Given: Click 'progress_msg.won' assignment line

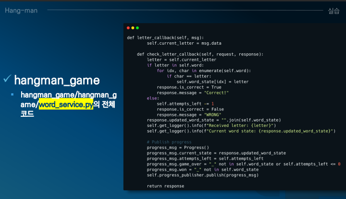Looking at the screenshot, I should [203, 170].
